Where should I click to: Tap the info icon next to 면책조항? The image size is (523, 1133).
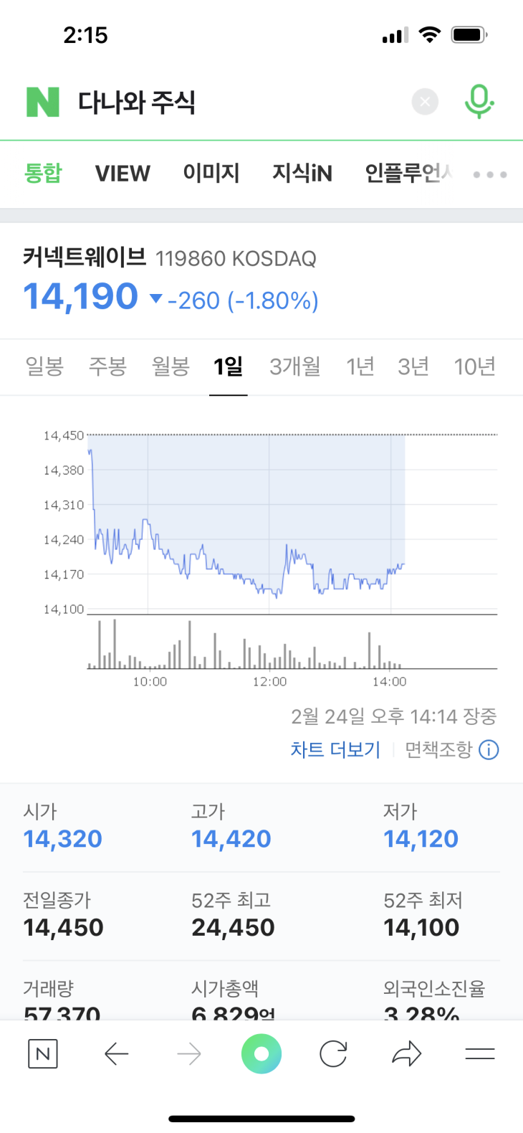click(x=489, y=750)
